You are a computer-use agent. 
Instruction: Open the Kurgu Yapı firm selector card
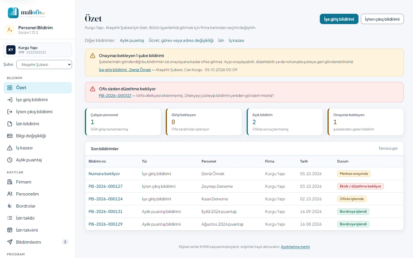[x=38, y=50]
